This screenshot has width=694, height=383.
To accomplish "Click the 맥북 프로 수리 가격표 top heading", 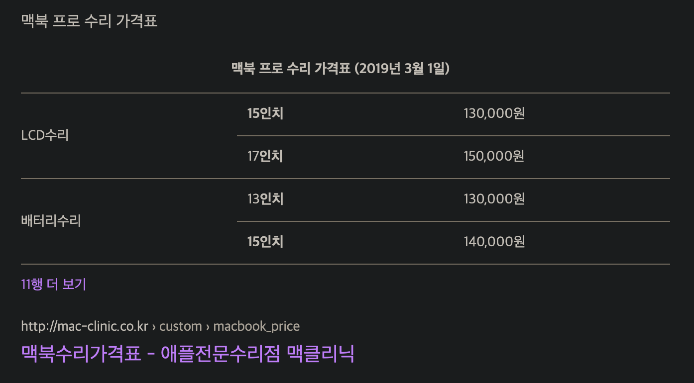I will 89,21.
